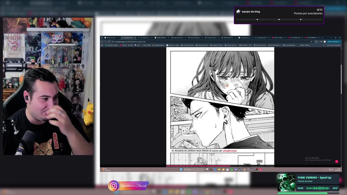Switch to the RESINA SUKUNA tab
This screenshot has width=347, height=195.
(x=162, y=38)
